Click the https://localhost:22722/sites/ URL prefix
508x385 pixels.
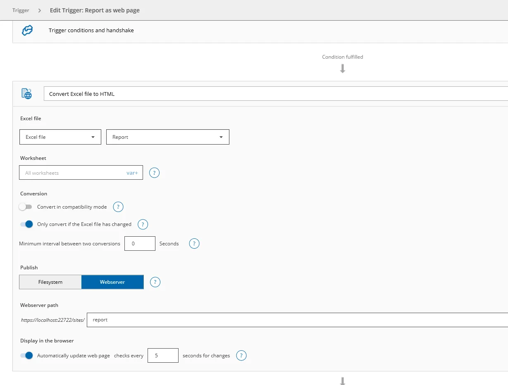tap(53, 320)
